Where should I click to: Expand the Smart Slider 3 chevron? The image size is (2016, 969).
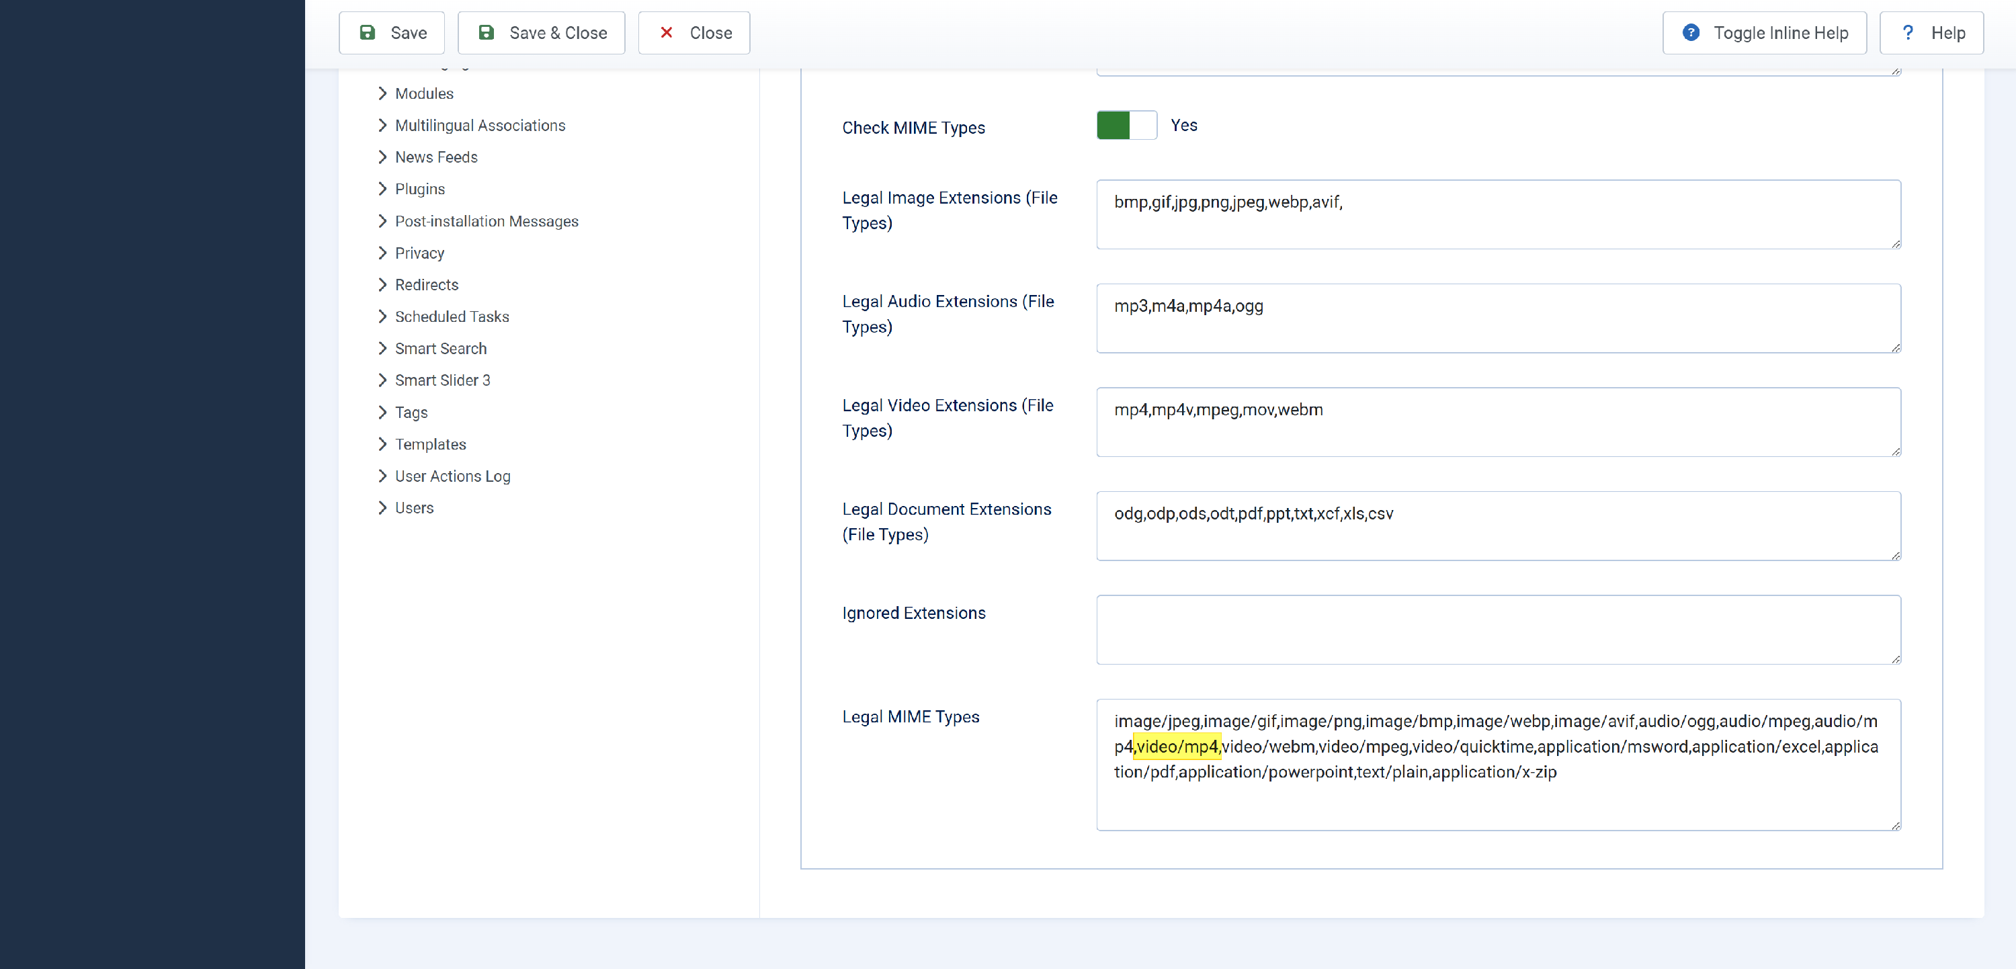pos(382,380)
